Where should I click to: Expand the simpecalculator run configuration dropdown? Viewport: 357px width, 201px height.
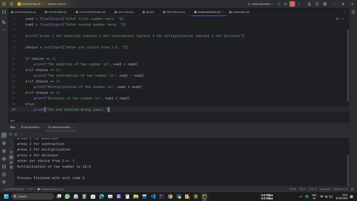coord(260,4)
